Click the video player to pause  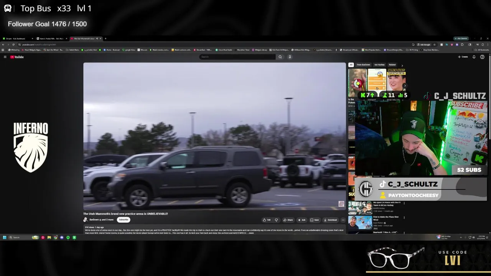click(x=214, y=136)
